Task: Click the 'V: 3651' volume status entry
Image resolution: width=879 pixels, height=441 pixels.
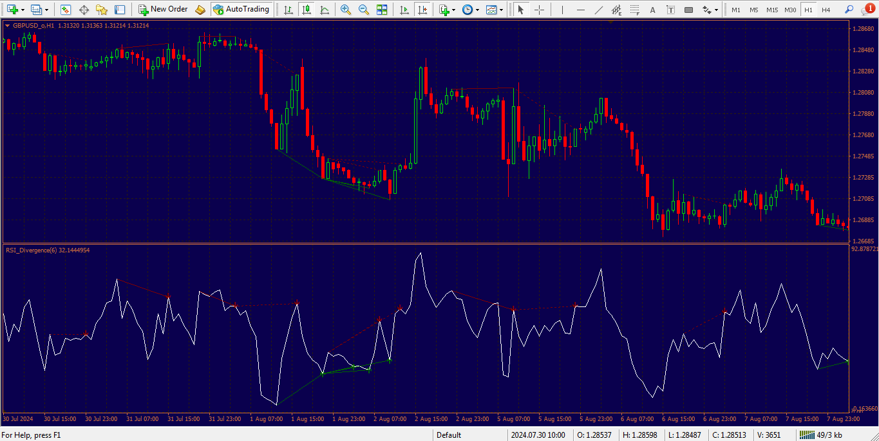Action: 769,435
